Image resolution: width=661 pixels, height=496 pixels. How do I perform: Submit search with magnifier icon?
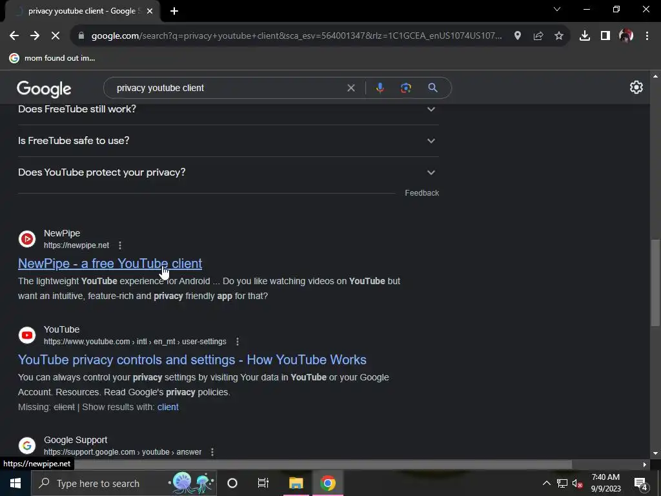[x=432, y=88]
